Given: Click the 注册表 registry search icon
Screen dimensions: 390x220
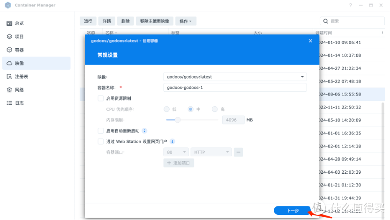Looking at the screenshot, I should [9, 76].
